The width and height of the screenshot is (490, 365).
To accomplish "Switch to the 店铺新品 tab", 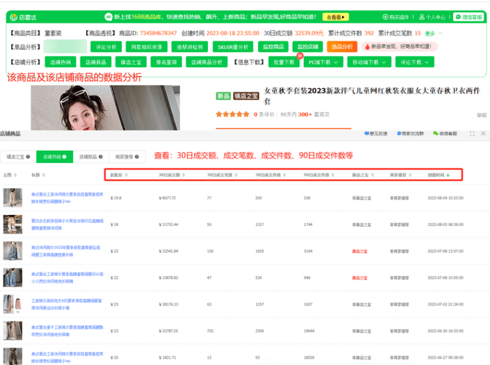I will pyautogui.click(x=88, y=157).
